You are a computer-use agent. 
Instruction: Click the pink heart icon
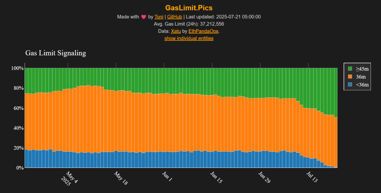point(143,17)
